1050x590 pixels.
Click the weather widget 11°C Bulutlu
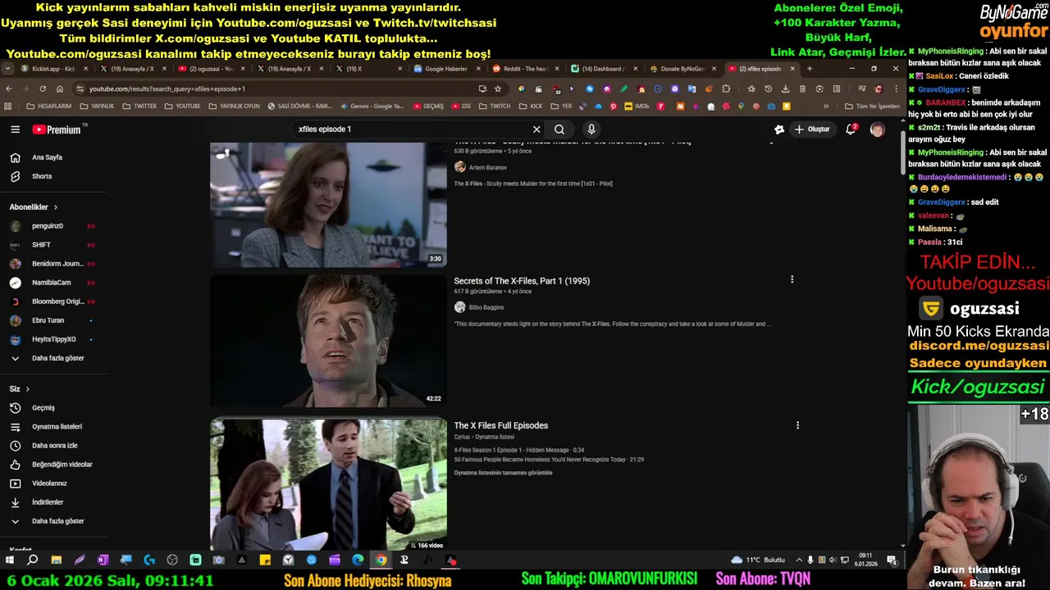[758, 560]
